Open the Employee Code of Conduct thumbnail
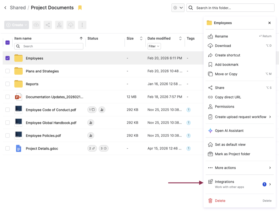 18,110
